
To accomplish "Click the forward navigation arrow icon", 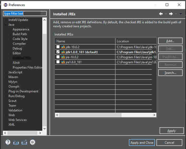I will coord(171,14).
